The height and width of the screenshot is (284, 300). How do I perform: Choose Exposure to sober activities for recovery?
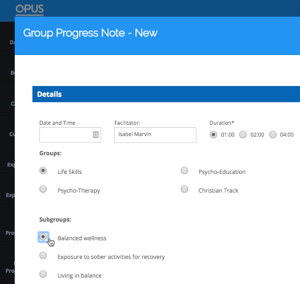point(43,256)
